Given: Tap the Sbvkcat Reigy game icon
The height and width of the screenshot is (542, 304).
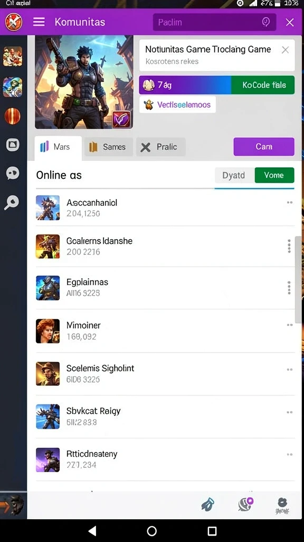Looking at the screenshot, I should [x=48, y=417].
